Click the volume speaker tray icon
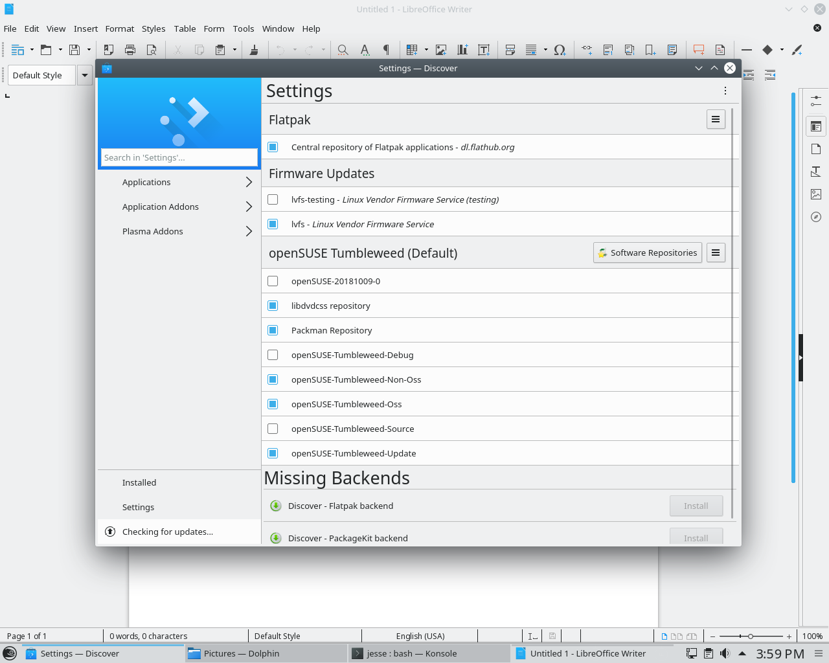This screenshot has width=829, height=663. 725,653
